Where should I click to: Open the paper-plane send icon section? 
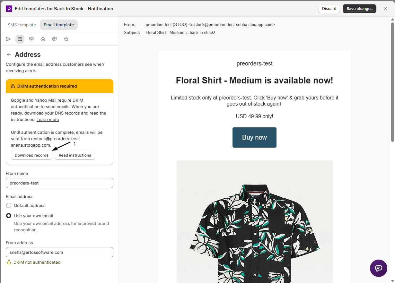coord(8,39)
